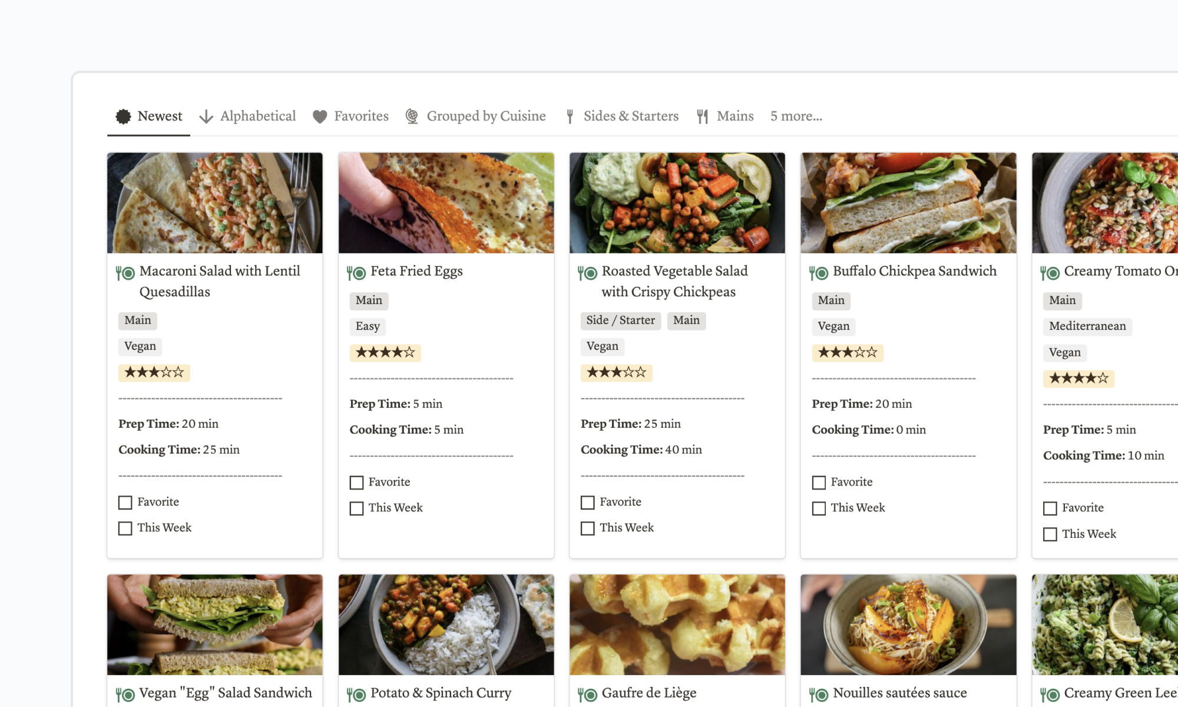Click the plate icon beside Feta Fried Eggs

pos(356,273)
